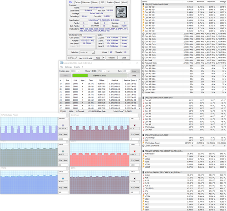Open the times unit dropdown in LinX
This screenshot has width=227, height=211.
coord(136,71)
